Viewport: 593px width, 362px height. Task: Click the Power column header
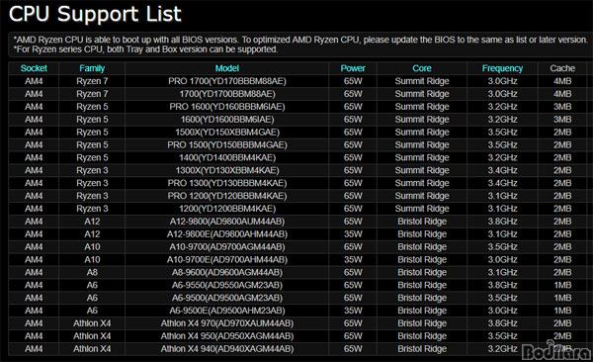[x=353, y=68]
